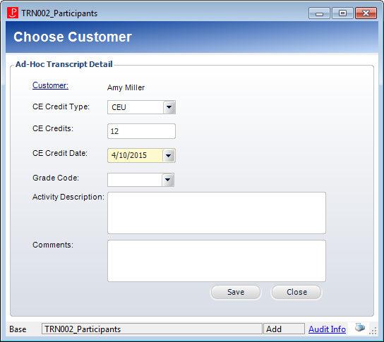Image resolution: width=384 pixels, height=342 pixels.
Task: Close the window with the red X
Action: point(366,13)
